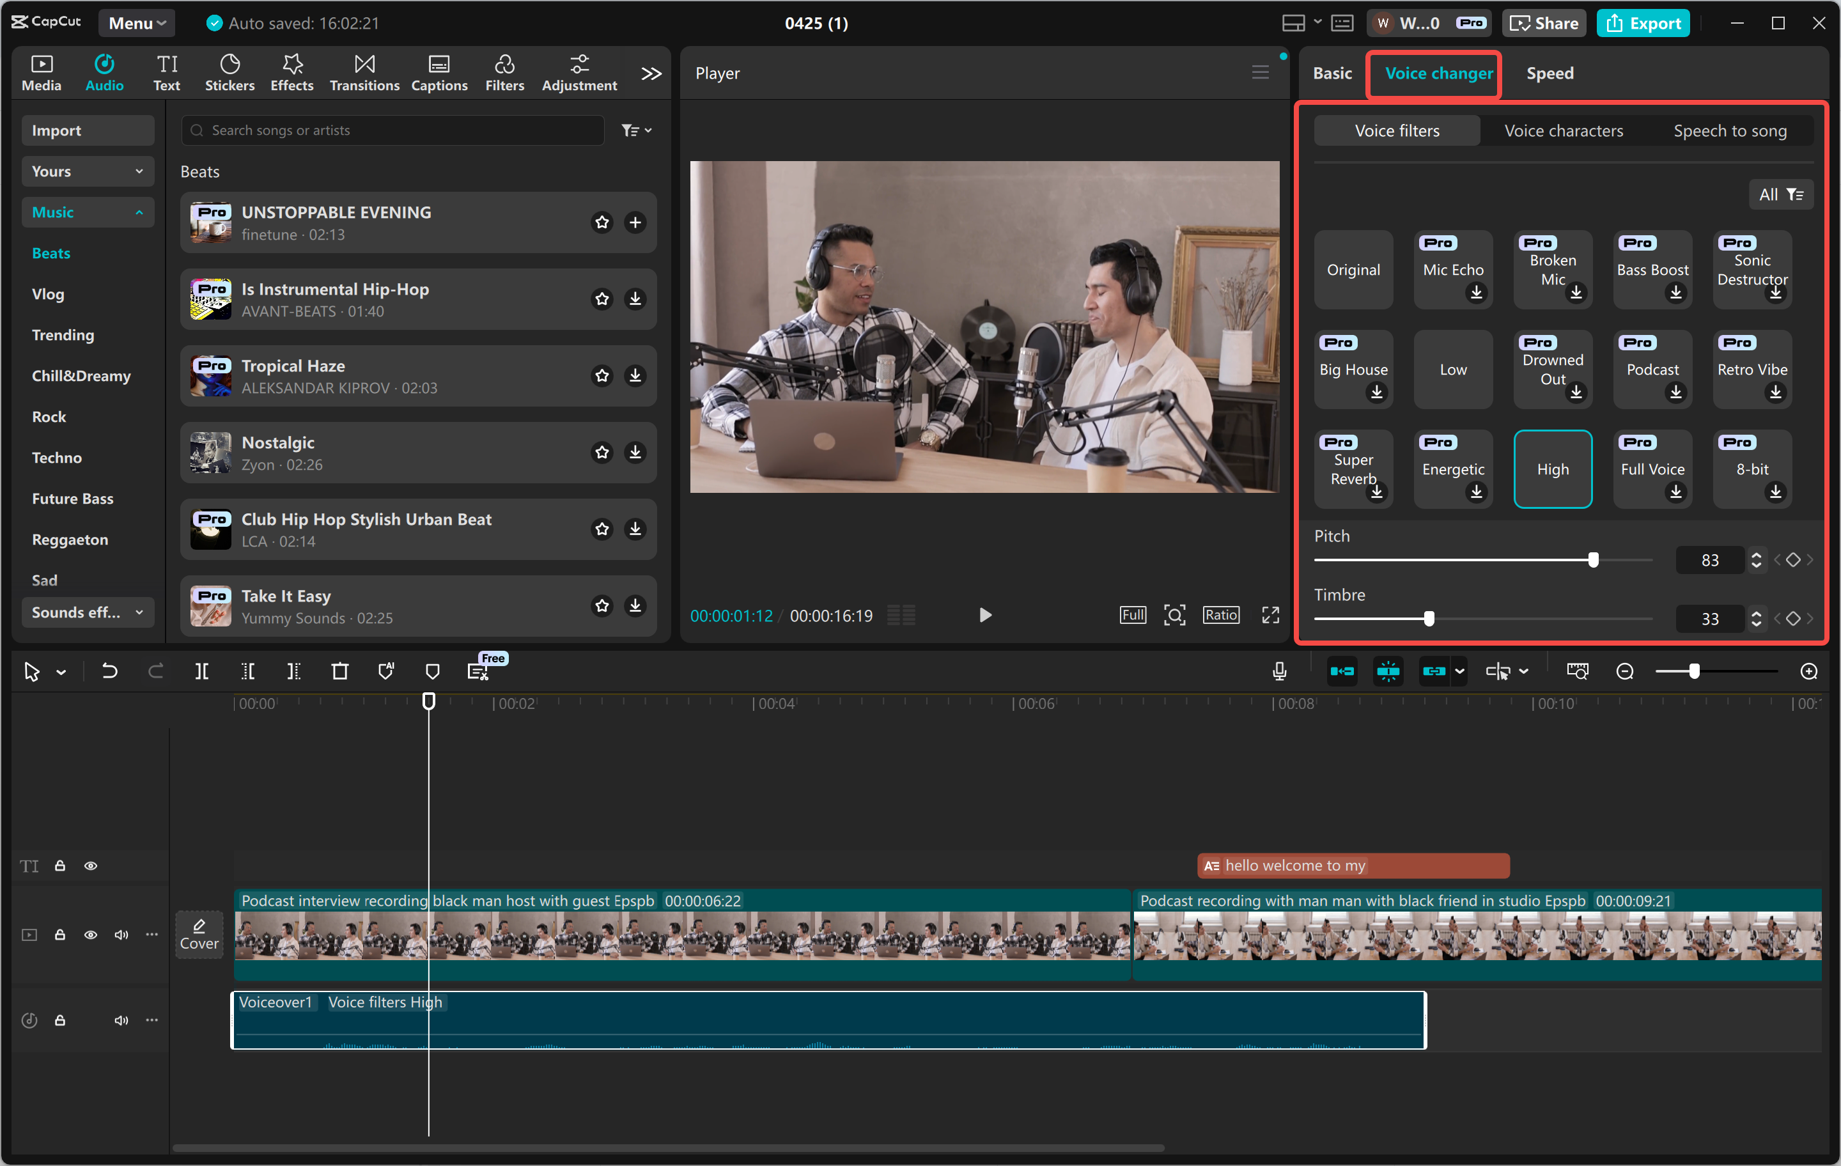
Task: Switch to the Basic tab
Action: point(1332,73)
